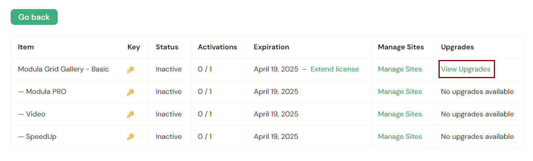Select Manage Sites in the Video row

click(400, 114)
